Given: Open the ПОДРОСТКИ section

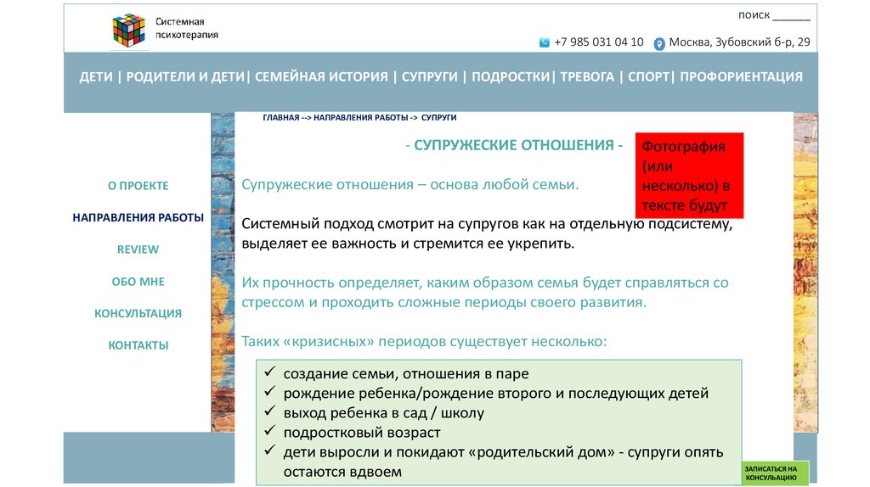Looking at the screenshot, I should (511, 77).
